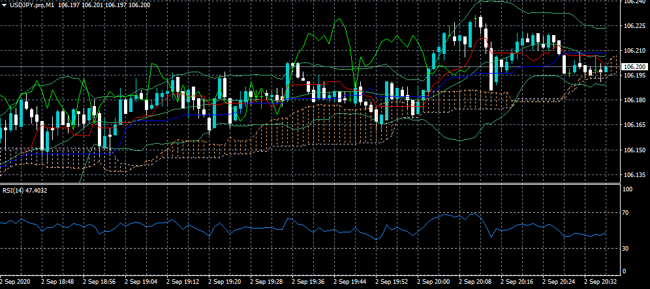Select the current price label 106.200
This screenshot has height=289, width=650.
634,66
